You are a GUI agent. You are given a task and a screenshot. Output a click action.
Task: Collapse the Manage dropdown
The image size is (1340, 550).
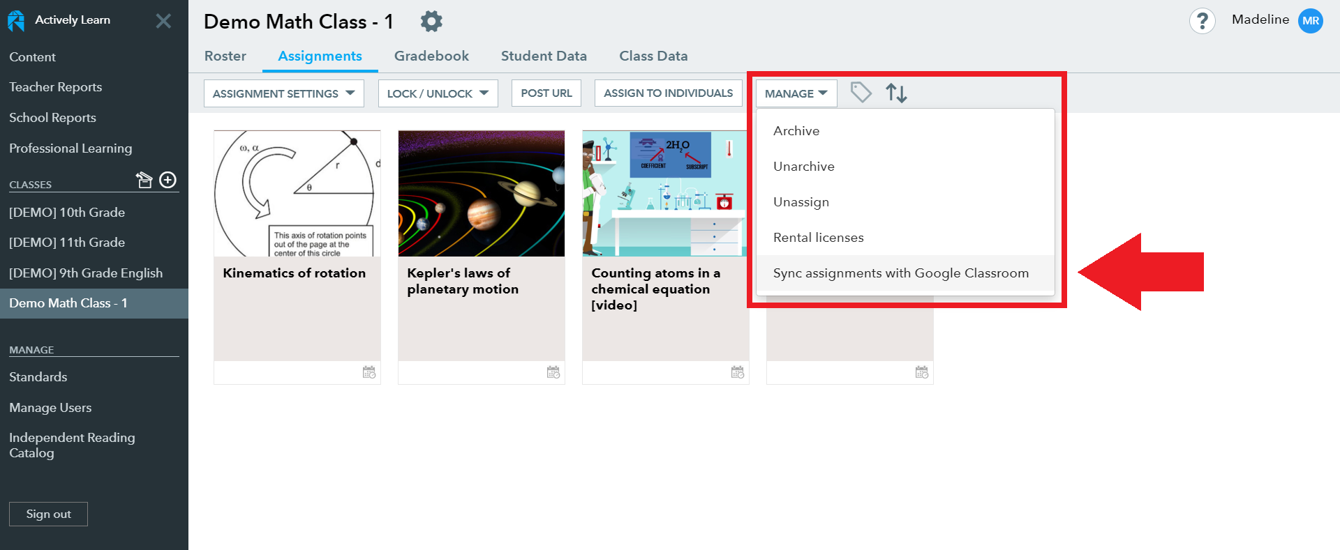click(796, 93)
